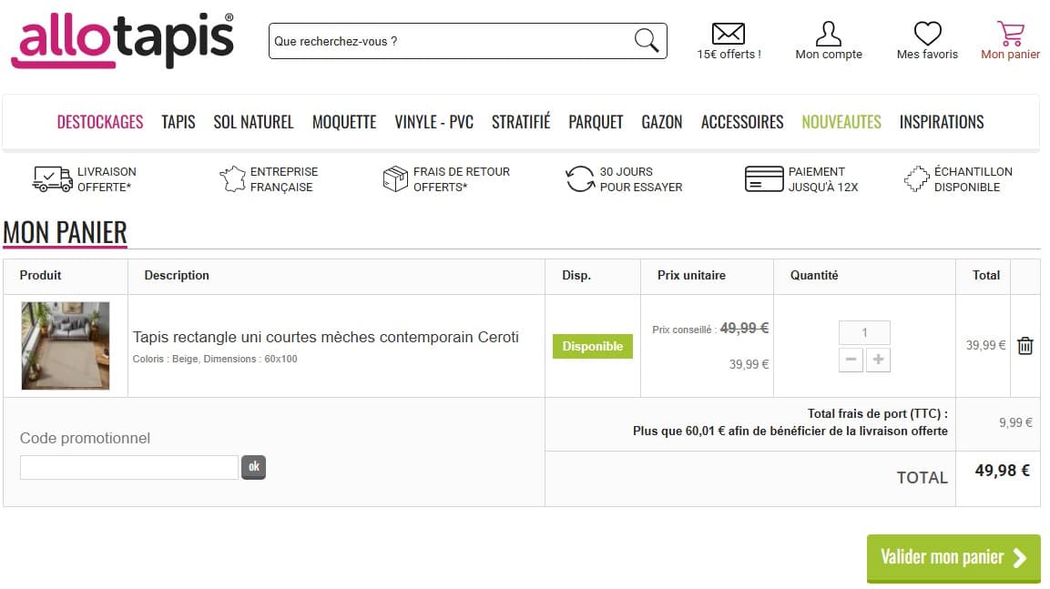
Task: View cart using the Mon panier icon
Action: pos(1011,34)
